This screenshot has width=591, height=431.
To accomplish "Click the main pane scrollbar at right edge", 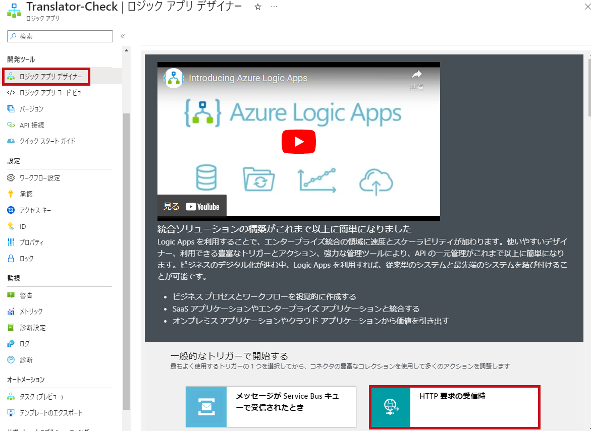I will (589, 87).
